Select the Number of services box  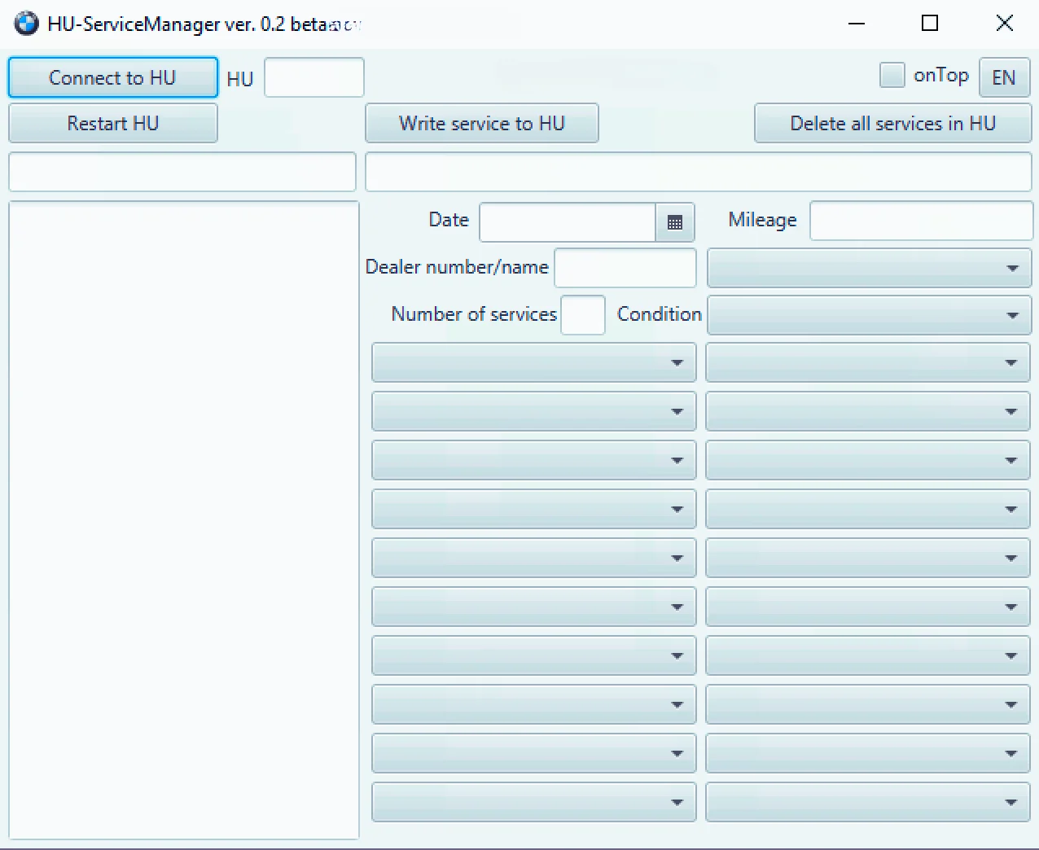tap(583, 315)
